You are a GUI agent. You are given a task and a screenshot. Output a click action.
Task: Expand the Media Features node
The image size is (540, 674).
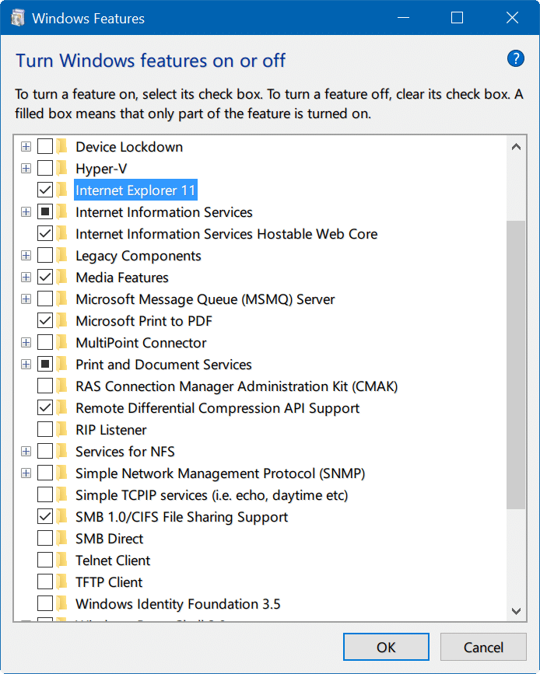click(26, 278)
